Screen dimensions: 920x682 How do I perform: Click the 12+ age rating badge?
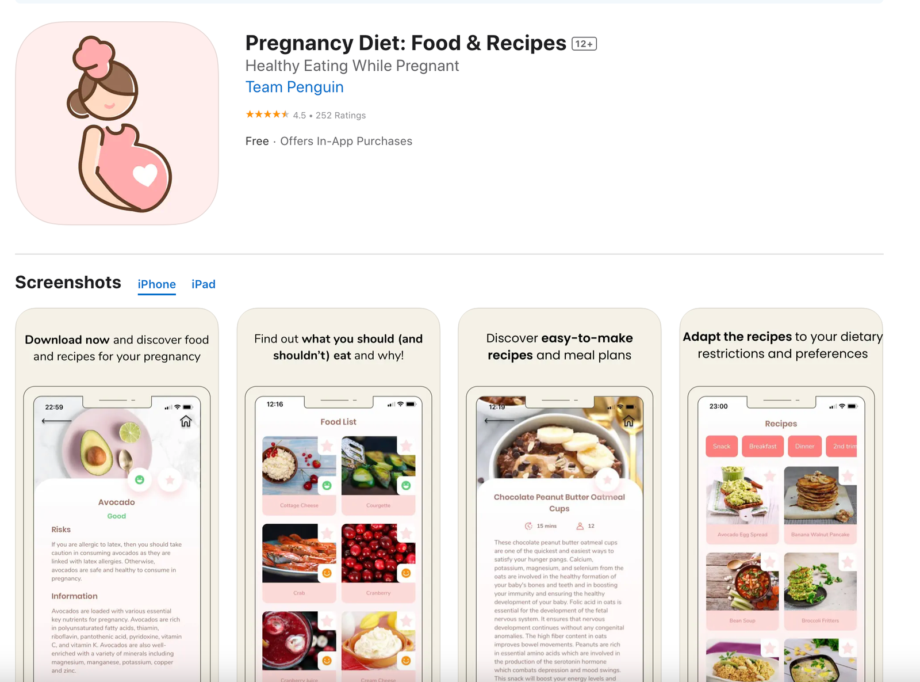point(584,44)
